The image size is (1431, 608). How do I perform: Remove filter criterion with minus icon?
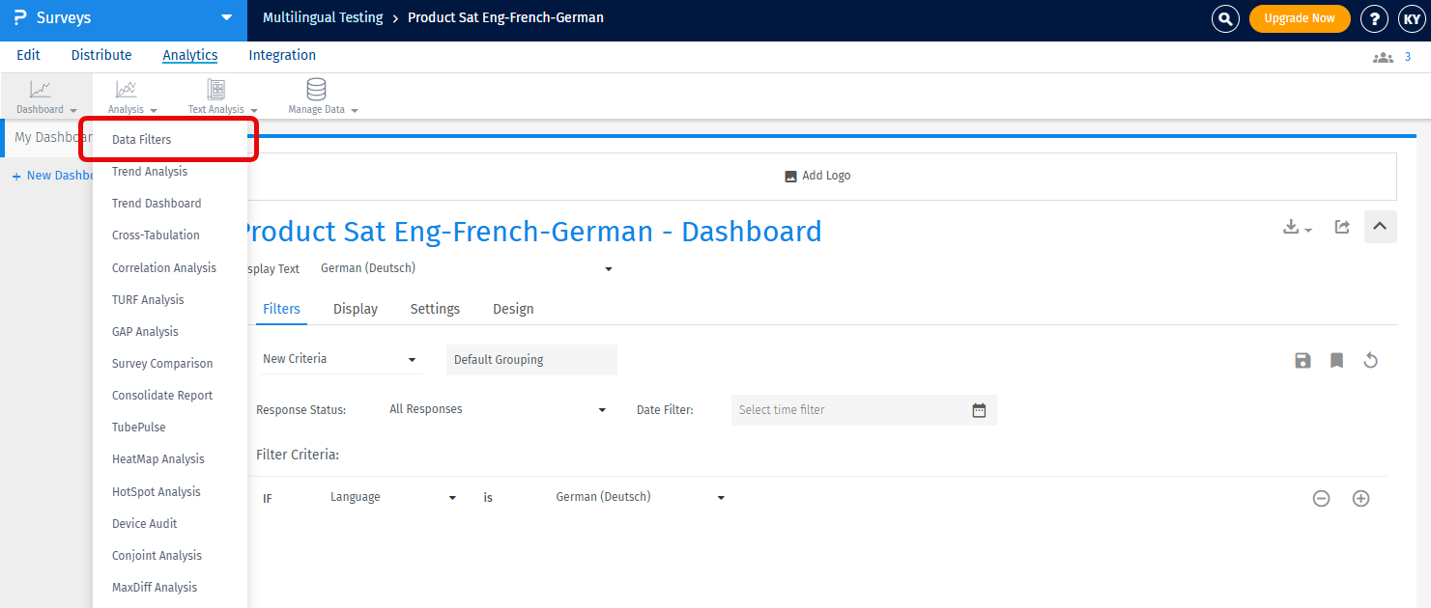(x=1321, y=499)
